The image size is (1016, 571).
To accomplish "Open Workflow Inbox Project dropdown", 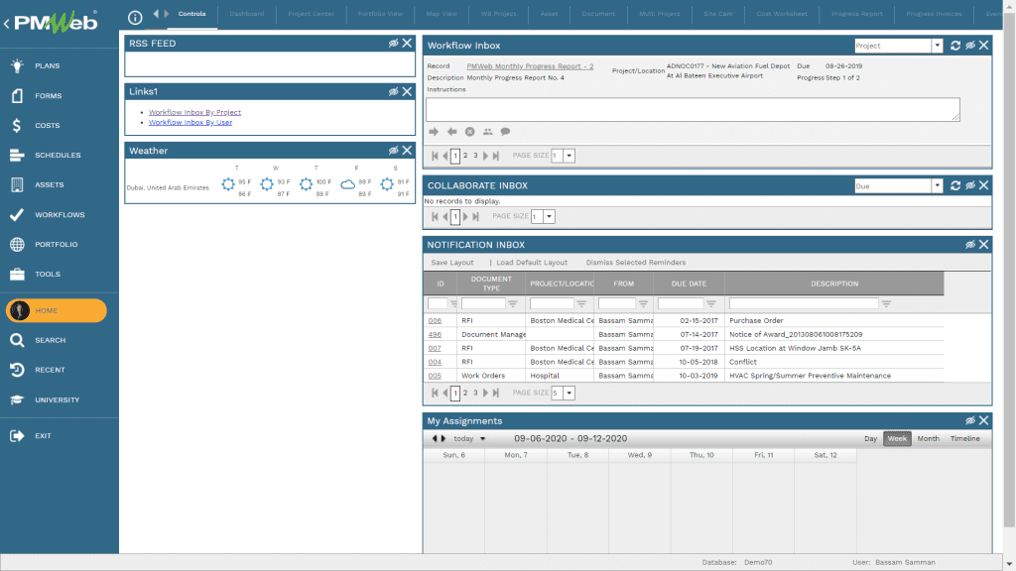I will [x=937, y=46].
